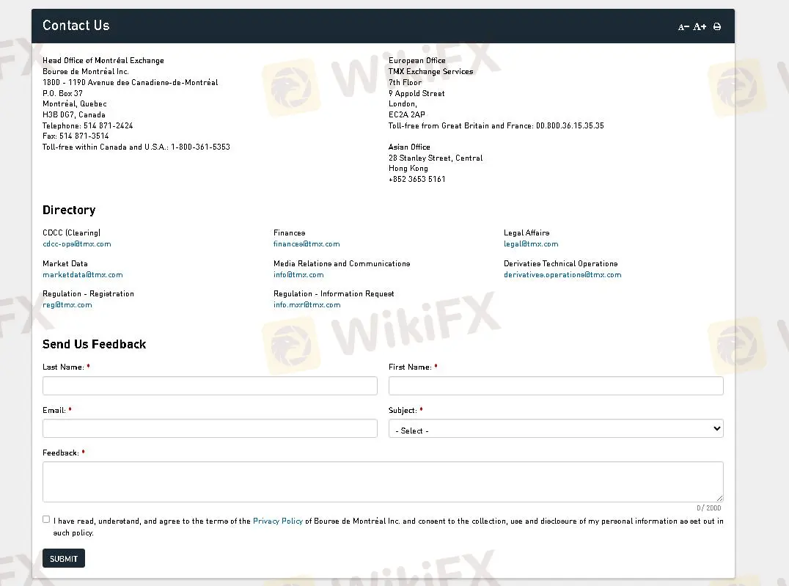Click 'H3B 0G7, Canada' postal line
The image size is (789, 586).
pos(74,115)
